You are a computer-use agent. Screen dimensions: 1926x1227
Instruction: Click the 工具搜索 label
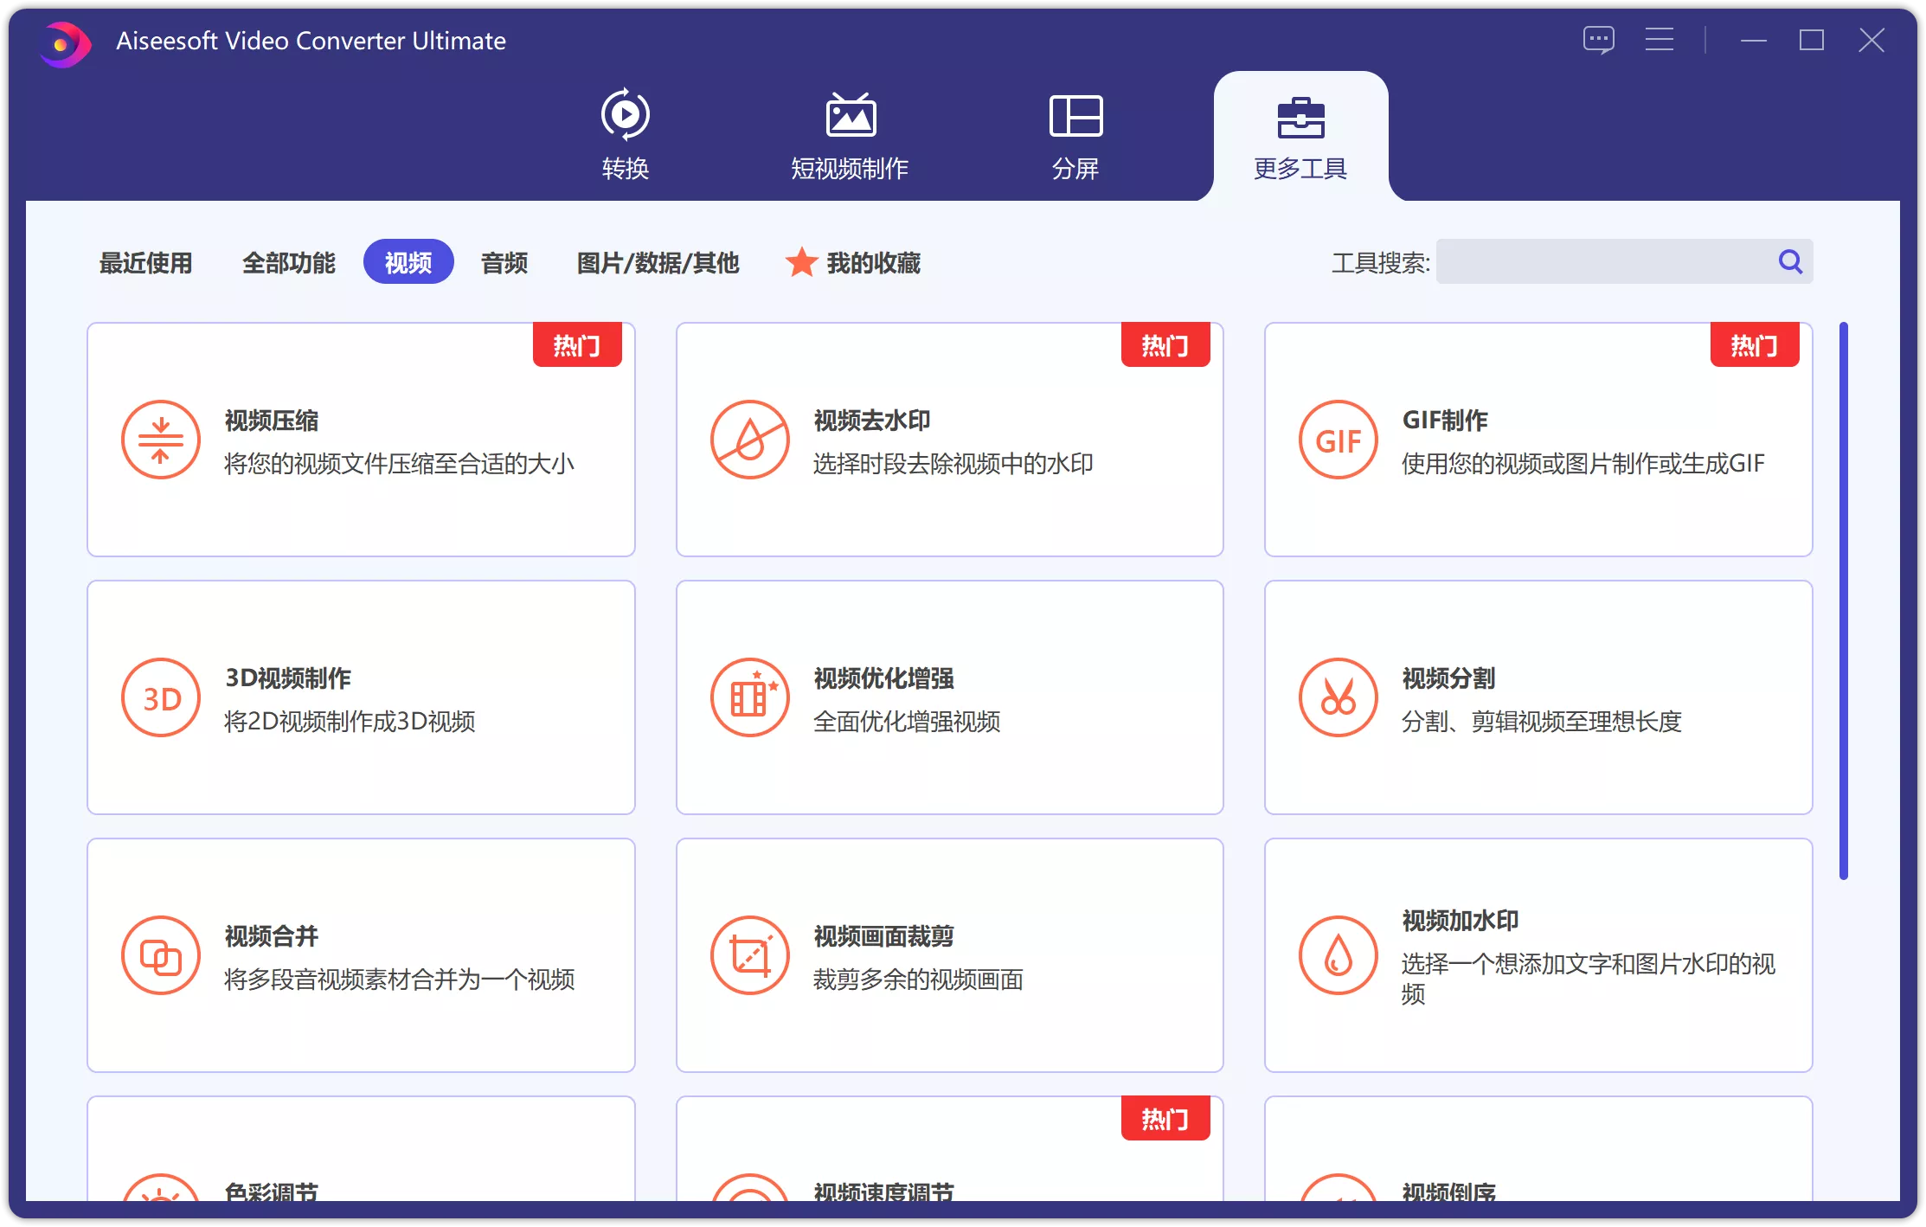pyautogui.click(x=1381, y=262)
